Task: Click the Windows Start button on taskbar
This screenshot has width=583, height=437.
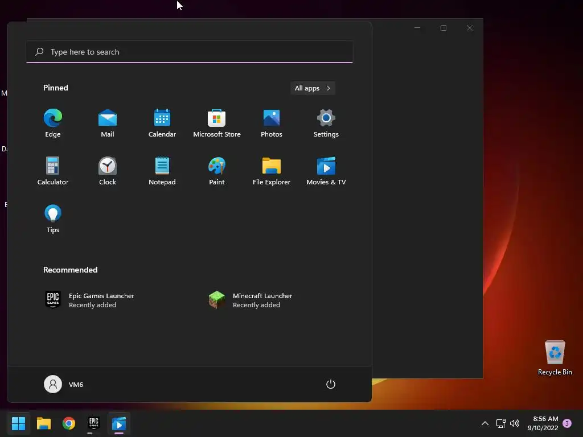Action: (x=18, y=423)
